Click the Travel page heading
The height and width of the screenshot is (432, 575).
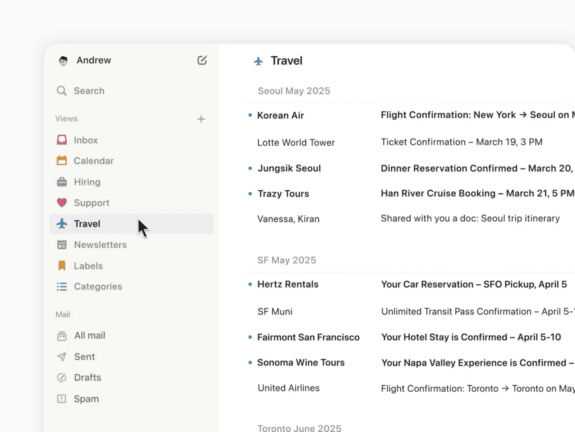click(x=286, y=61)
